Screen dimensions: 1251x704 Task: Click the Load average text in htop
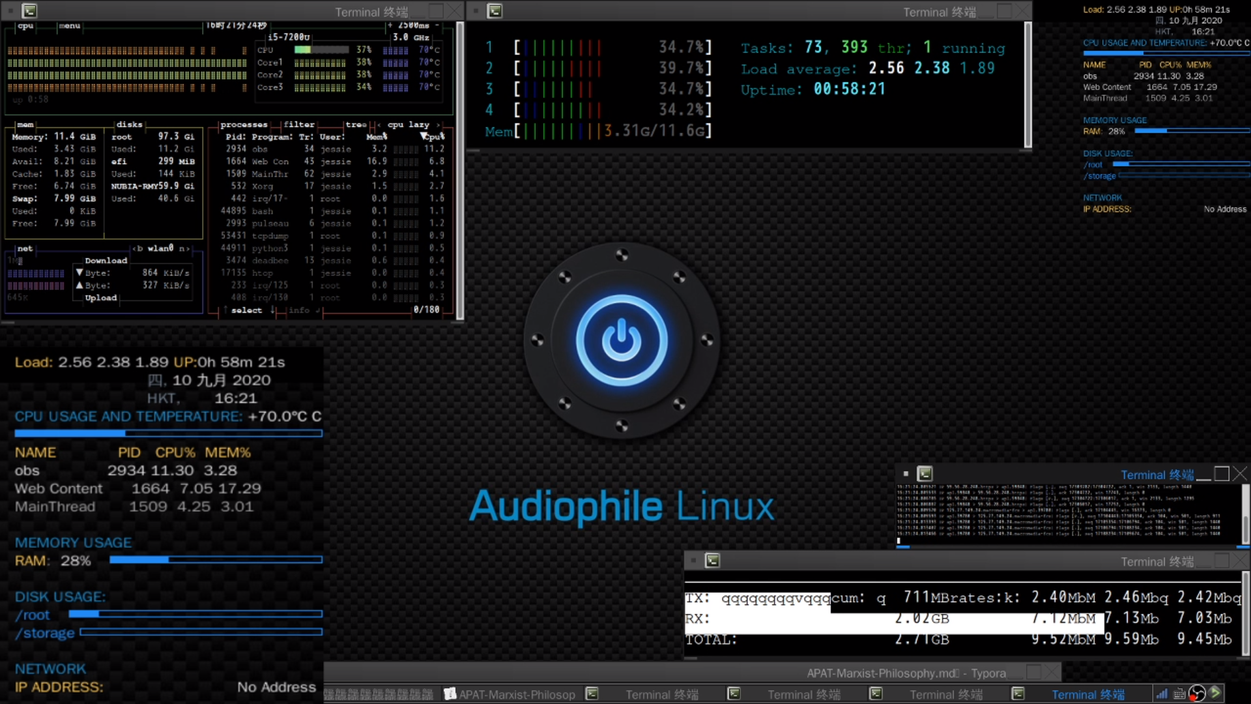coord(868,68)
